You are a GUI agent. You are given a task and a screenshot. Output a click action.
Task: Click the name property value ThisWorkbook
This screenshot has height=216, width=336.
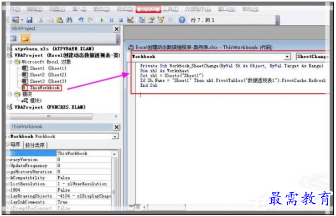point(84,154)
